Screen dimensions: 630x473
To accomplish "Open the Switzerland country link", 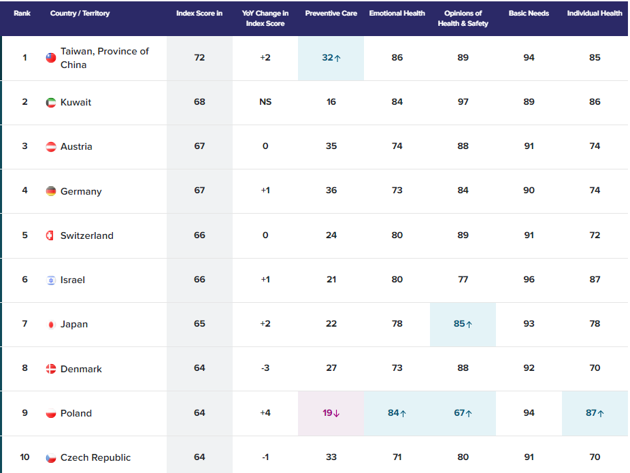I will point(86,235).
